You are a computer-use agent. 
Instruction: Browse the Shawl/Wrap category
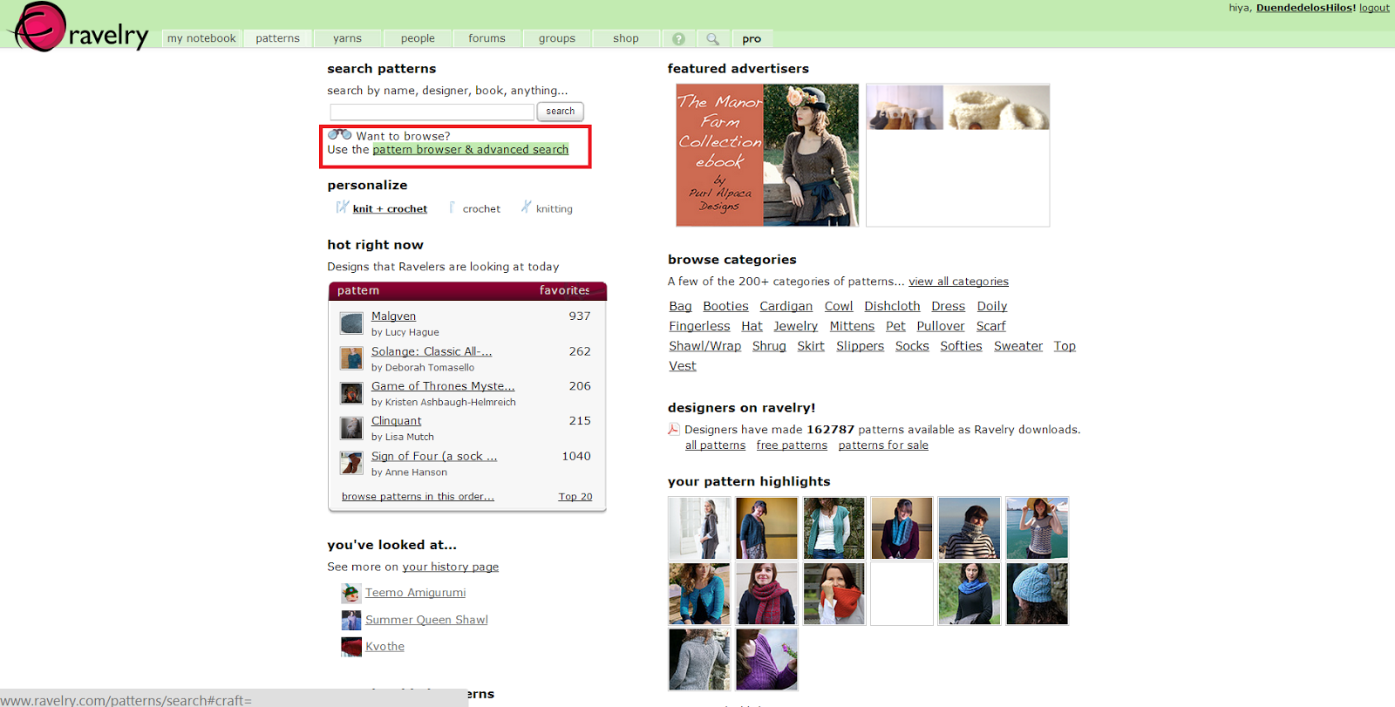click(704, 346)
